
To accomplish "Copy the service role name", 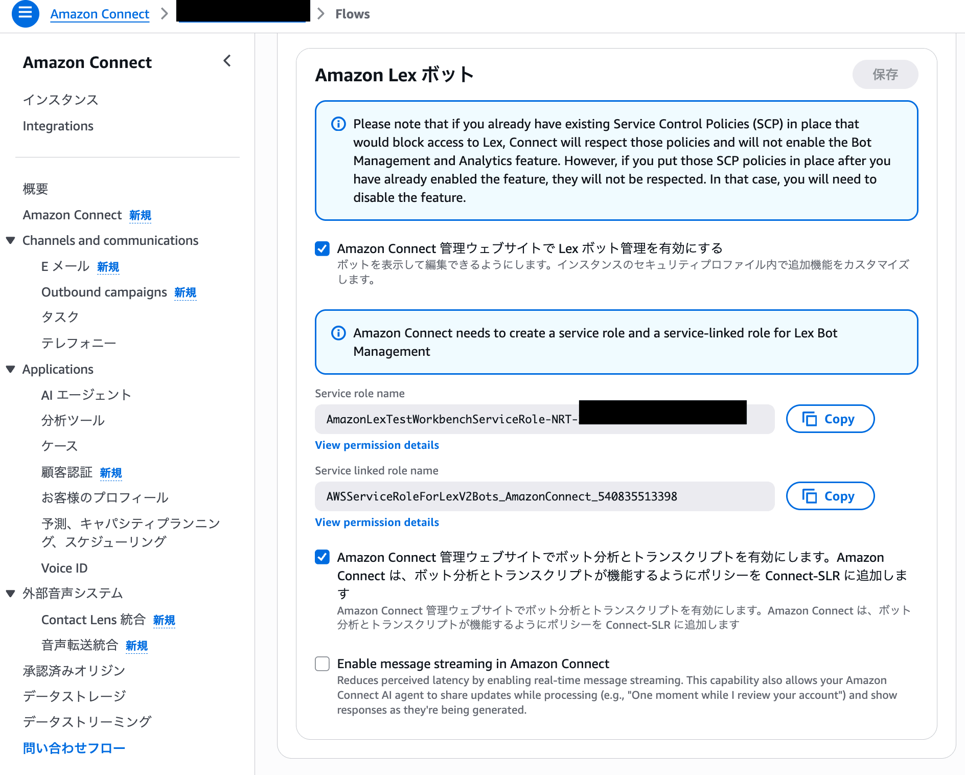I will click(x=830, y=419).
